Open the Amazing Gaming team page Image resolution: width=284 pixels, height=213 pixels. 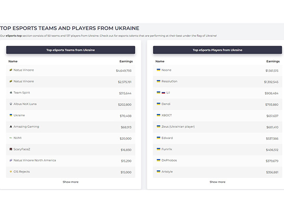26,126
